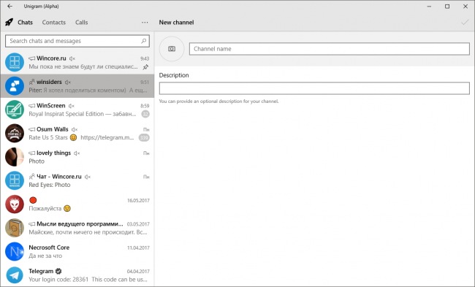Viewport: 475px width, 287px height.
Task: Click the red alien avatar
Action: click(15, 204)
